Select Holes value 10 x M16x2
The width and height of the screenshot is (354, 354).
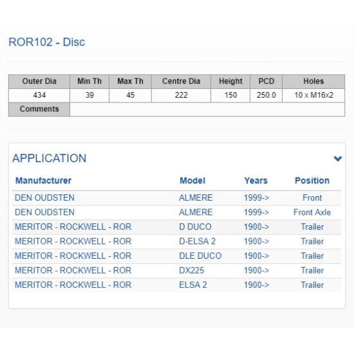[x=313, y=95]
